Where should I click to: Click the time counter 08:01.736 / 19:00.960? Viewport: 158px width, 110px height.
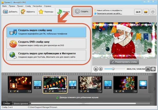click(136, 69)
